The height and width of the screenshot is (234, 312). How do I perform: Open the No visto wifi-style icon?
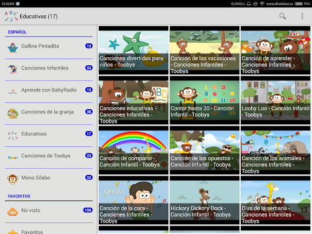click(13, 211)
